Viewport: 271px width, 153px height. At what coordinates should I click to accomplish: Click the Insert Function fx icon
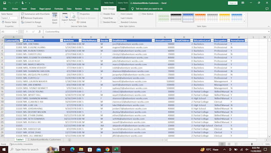click(39, 32)
